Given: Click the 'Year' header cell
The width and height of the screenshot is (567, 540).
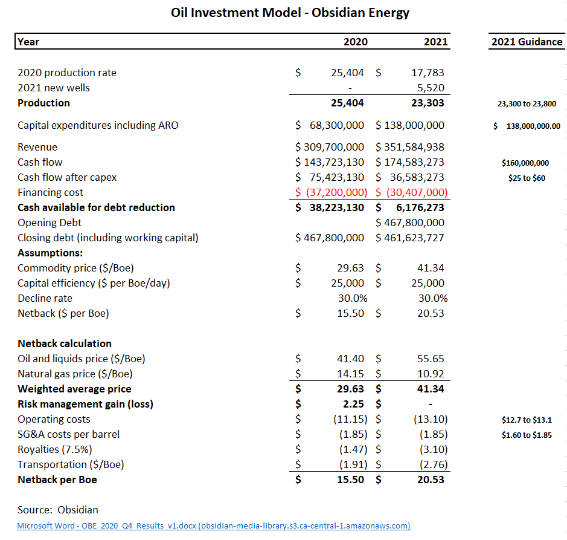Looking at the screenshot, I should pos(28,42).
